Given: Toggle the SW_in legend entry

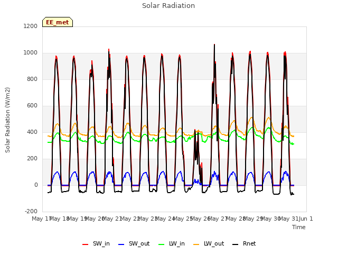Looking at the screenshot, I should [96, 243].
